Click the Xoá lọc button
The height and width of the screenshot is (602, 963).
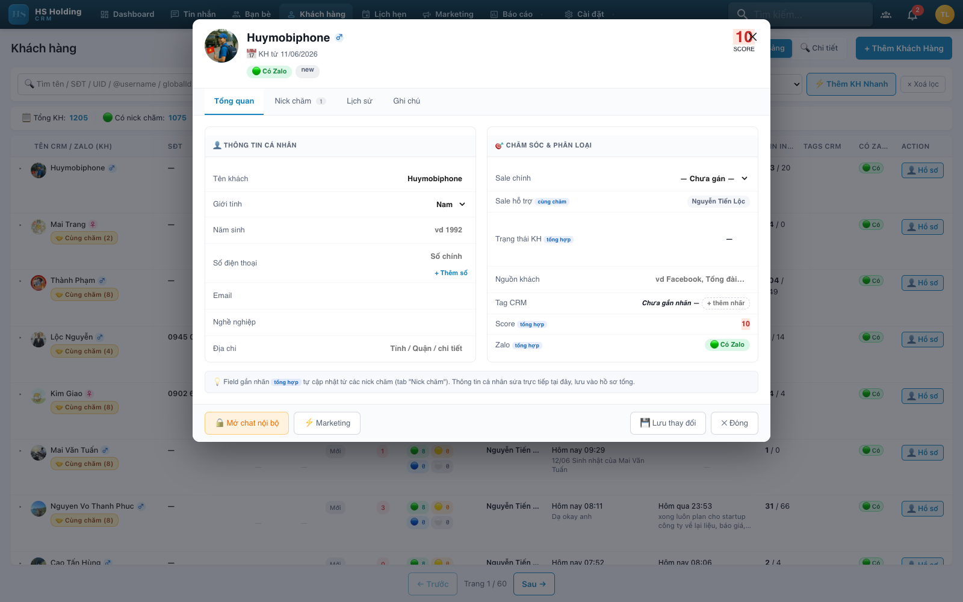923,84
